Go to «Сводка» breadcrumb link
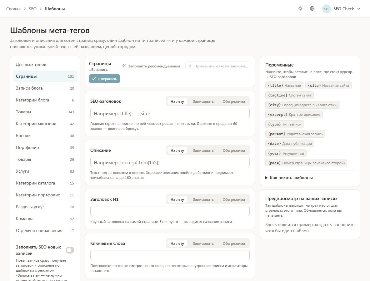370x281 pixels. coord(13,9)
